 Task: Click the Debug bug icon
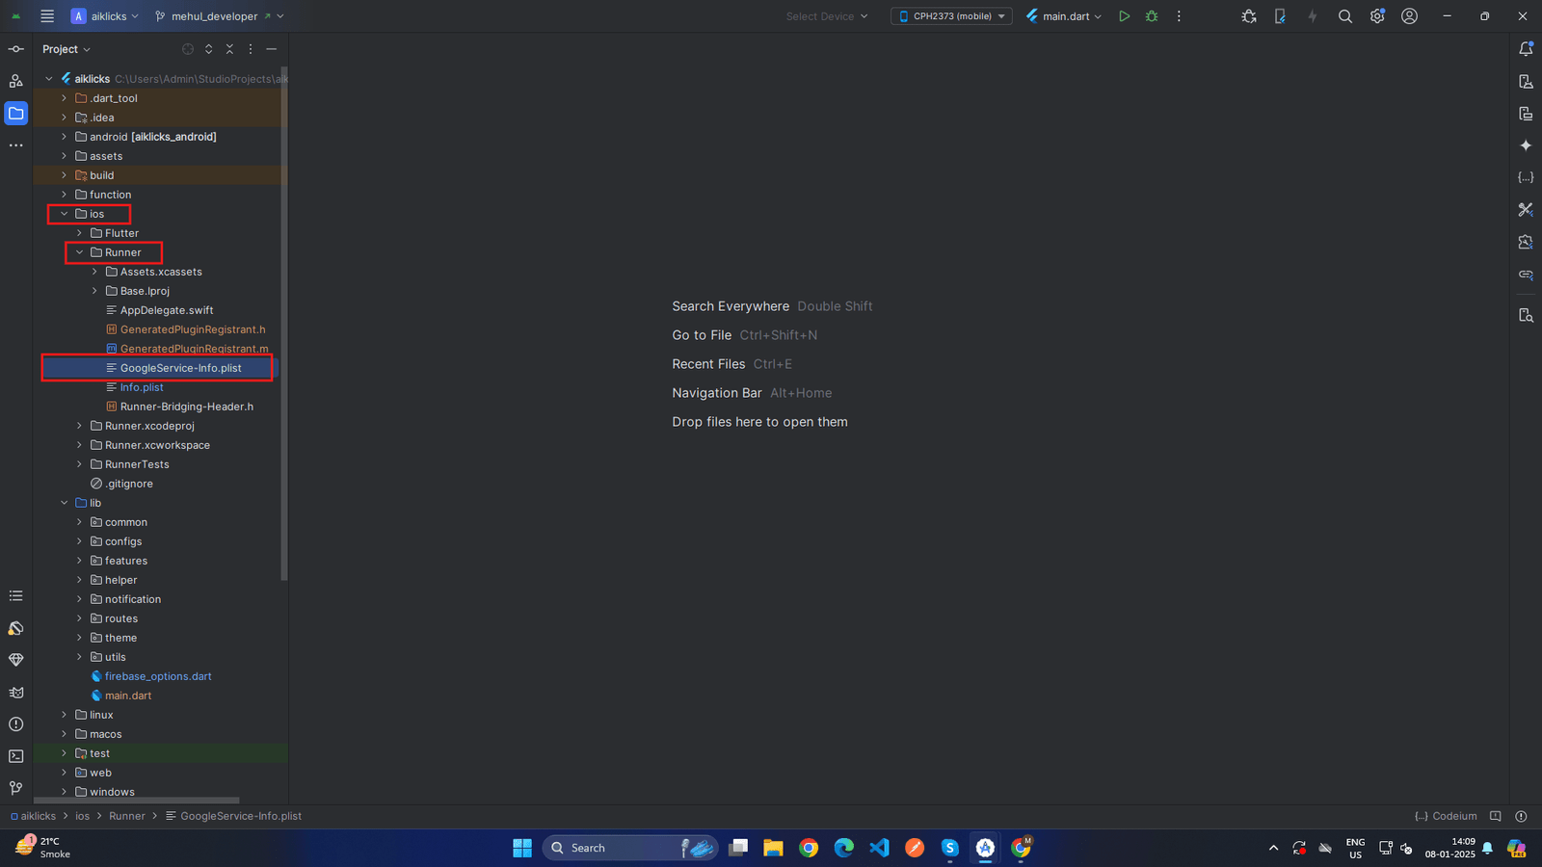(x=1152, y=16)
